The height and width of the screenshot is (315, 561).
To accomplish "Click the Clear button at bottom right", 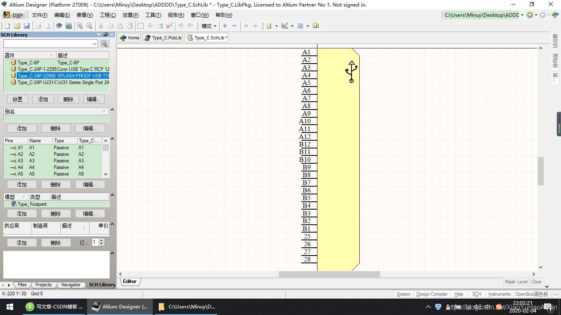I will click(x=536, y=282).
